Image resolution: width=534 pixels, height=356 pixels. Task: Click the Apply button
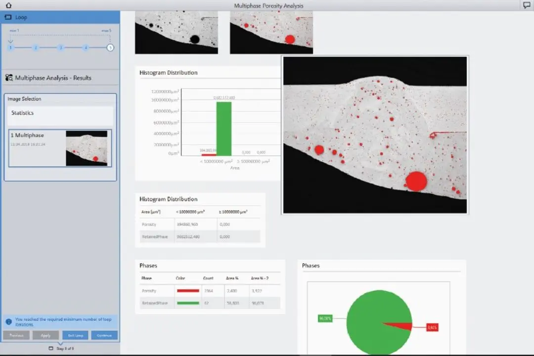coord(45,335)
